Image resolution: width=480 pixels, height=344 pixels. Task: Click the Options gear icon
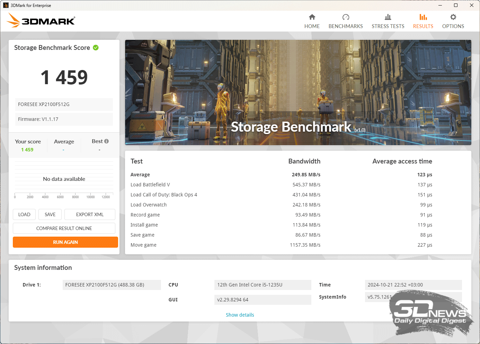[453, 17]
